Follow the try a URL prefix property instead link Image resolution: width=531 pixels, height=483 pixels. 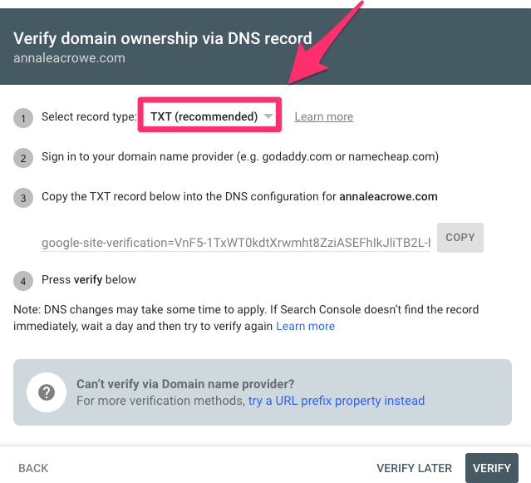(337, 401)
